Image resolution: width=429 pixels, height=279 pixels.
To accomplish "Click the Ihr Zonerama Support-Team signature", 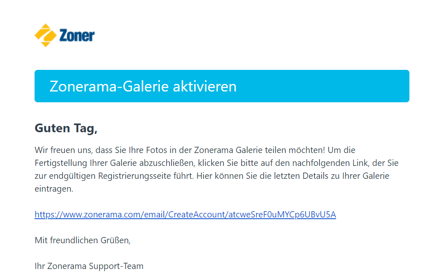I will tap(89, 266).
